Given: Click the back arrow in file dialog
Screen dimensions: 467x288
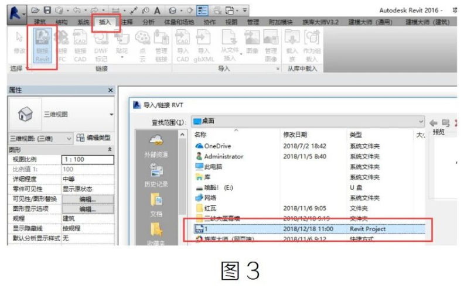Looking at the screenshot, I should point(434,122).
